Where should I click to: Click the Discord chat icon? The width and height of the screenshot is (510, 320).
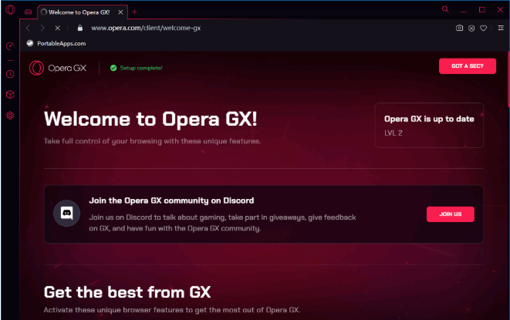[x=66, y=214]
